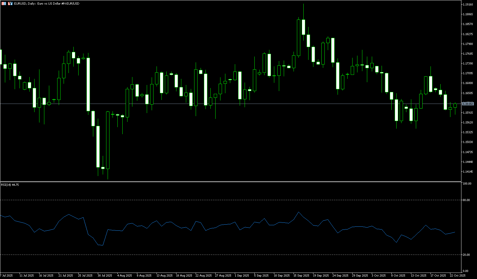Click the One Click Trading panel icon

pyautogui.click(x=4, y=3)
